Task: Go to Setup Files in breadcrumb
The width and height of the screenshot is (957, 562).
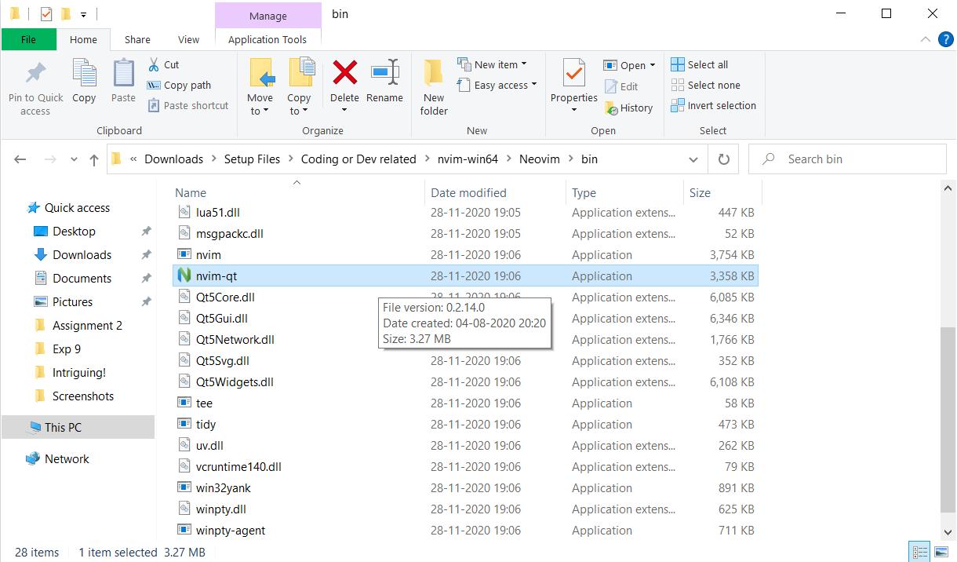Action: pyautogui.click(x=252, y=159)
